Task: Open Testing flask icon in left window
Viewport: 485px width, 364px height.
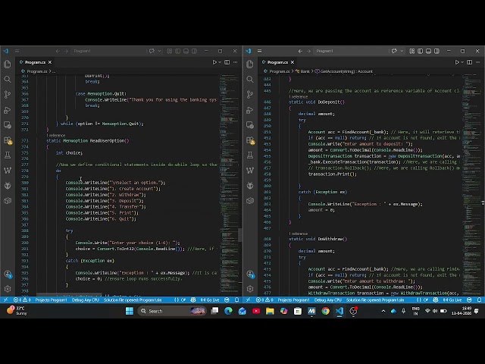Action: click(8, 155)
